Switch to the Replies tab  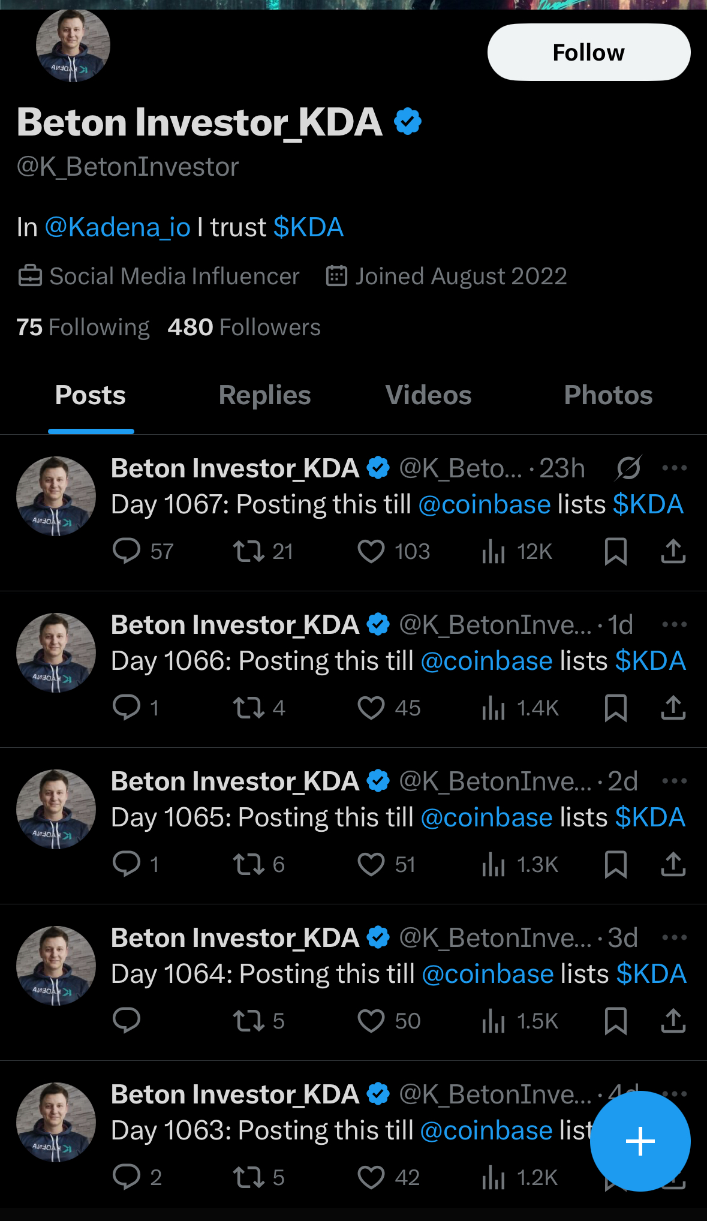[x=264, y=395]
